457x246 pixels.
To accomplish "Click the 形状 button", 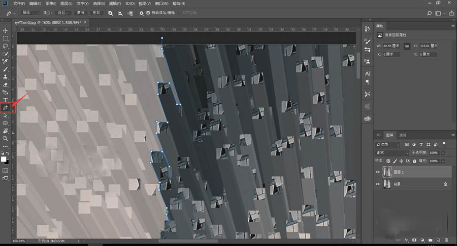I will 96,13.
